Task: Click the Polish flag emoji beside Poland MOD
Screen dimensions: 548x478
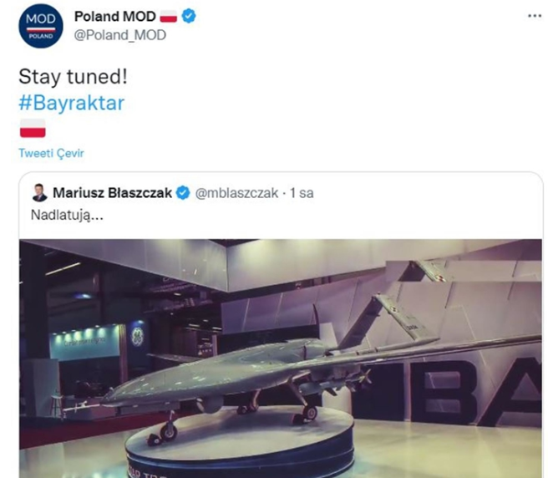Action: click(x=169, y=17)
